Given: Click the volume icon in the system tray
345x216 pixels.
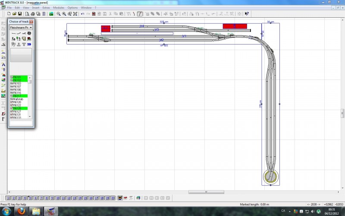Looking at the screenshot, I should (x=313, y=211).
